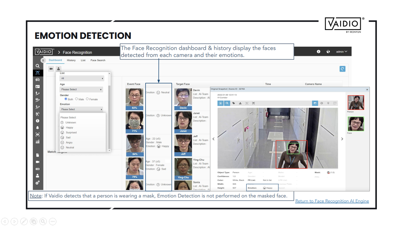The width and height of the screenshot is (403, 226).
Task: Open the statistics chart sidebar icon
Action: (38, 142)
